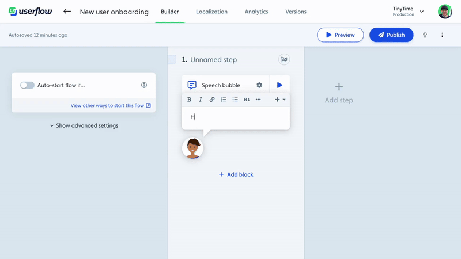Expand Show advanced settings
Screen dimensions: 461x259
[x=84, y=125]
